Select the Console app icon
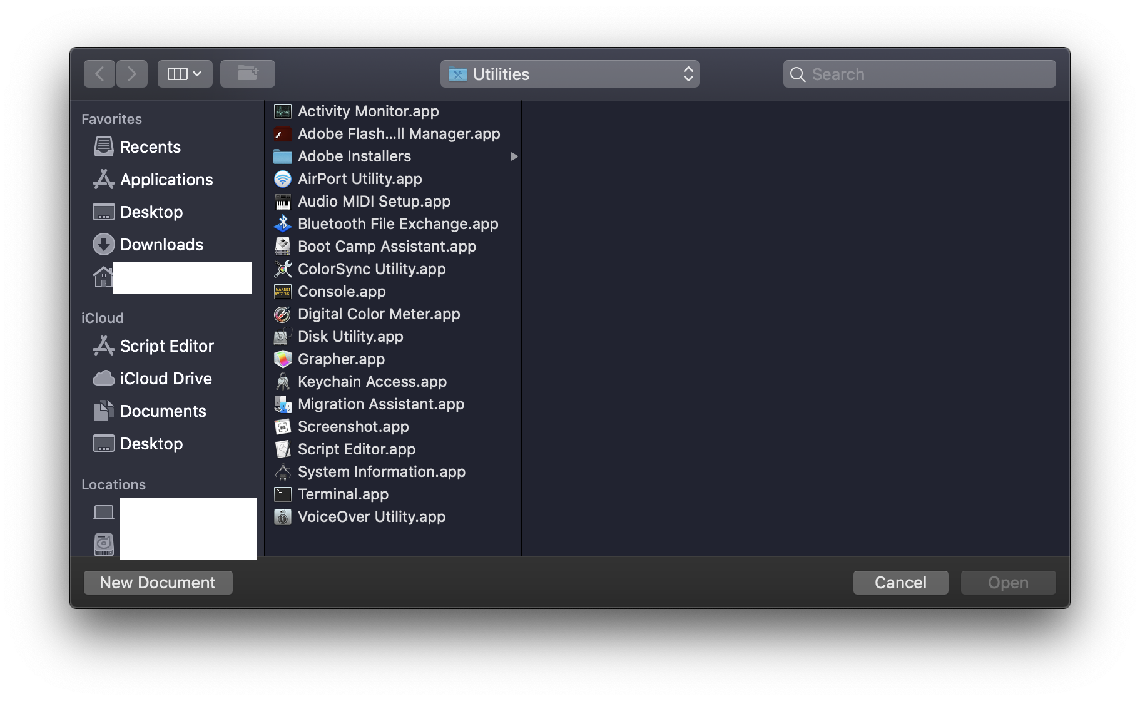 (283, 292)
